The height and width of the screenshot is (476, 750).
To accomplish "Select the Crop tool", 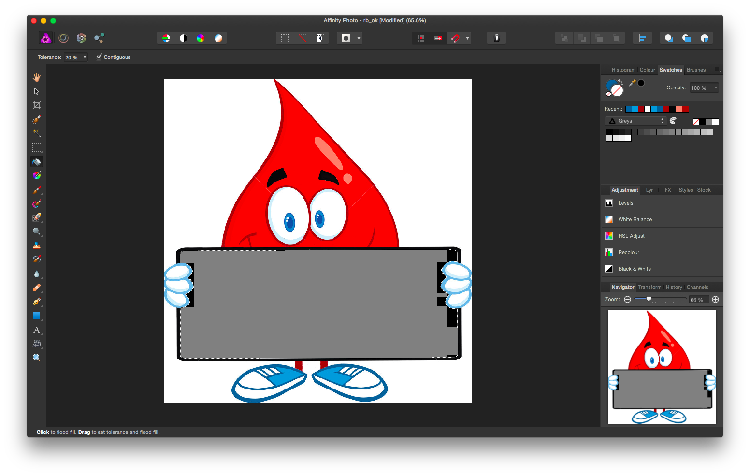I will click(37, 105).
